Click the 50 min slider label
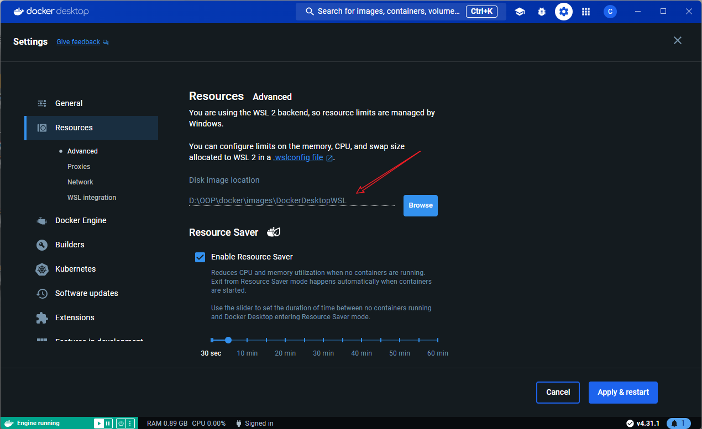Viewport: 702px width, 429px height. point(400,353)
